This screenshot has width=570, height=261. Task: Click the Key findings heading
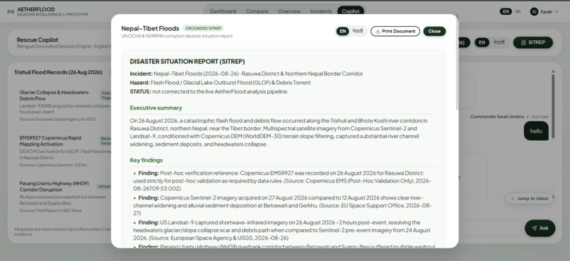[146, 161]
